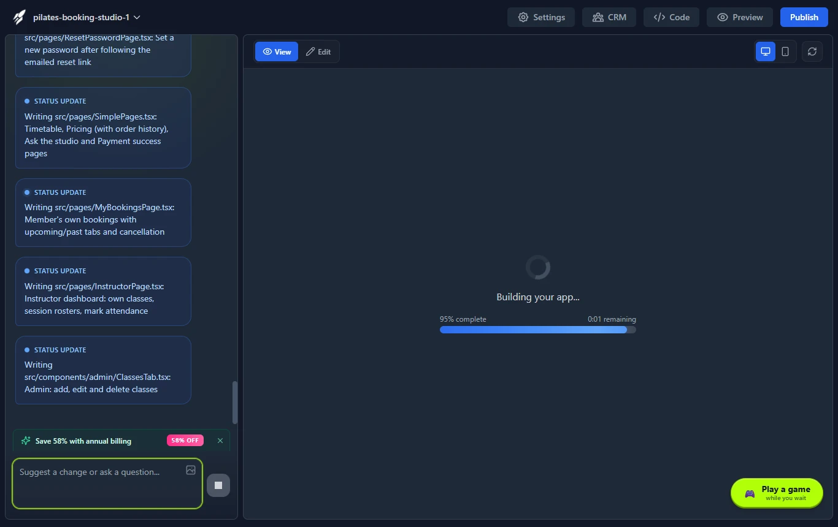Click the ClassesTab.tsx status update
The width and height of the screenshot is (838, 527).
point(103,370)
